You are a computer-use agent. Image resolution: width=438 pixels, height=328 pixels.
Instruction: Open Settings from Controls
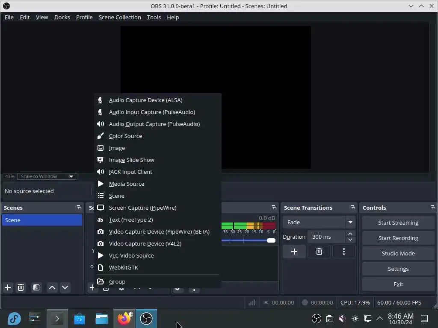(x=398, y=269)
